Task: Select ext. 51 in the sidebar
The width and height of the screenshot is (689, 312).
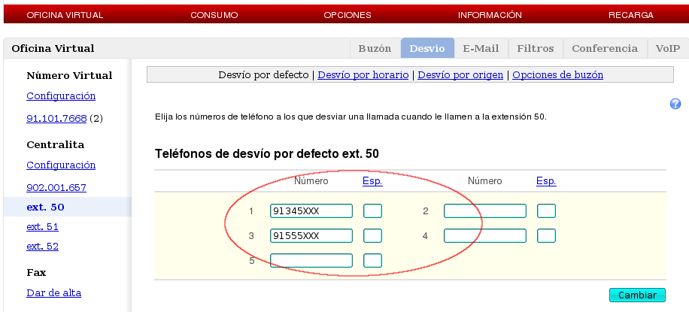Action: [x=42, y=226]
